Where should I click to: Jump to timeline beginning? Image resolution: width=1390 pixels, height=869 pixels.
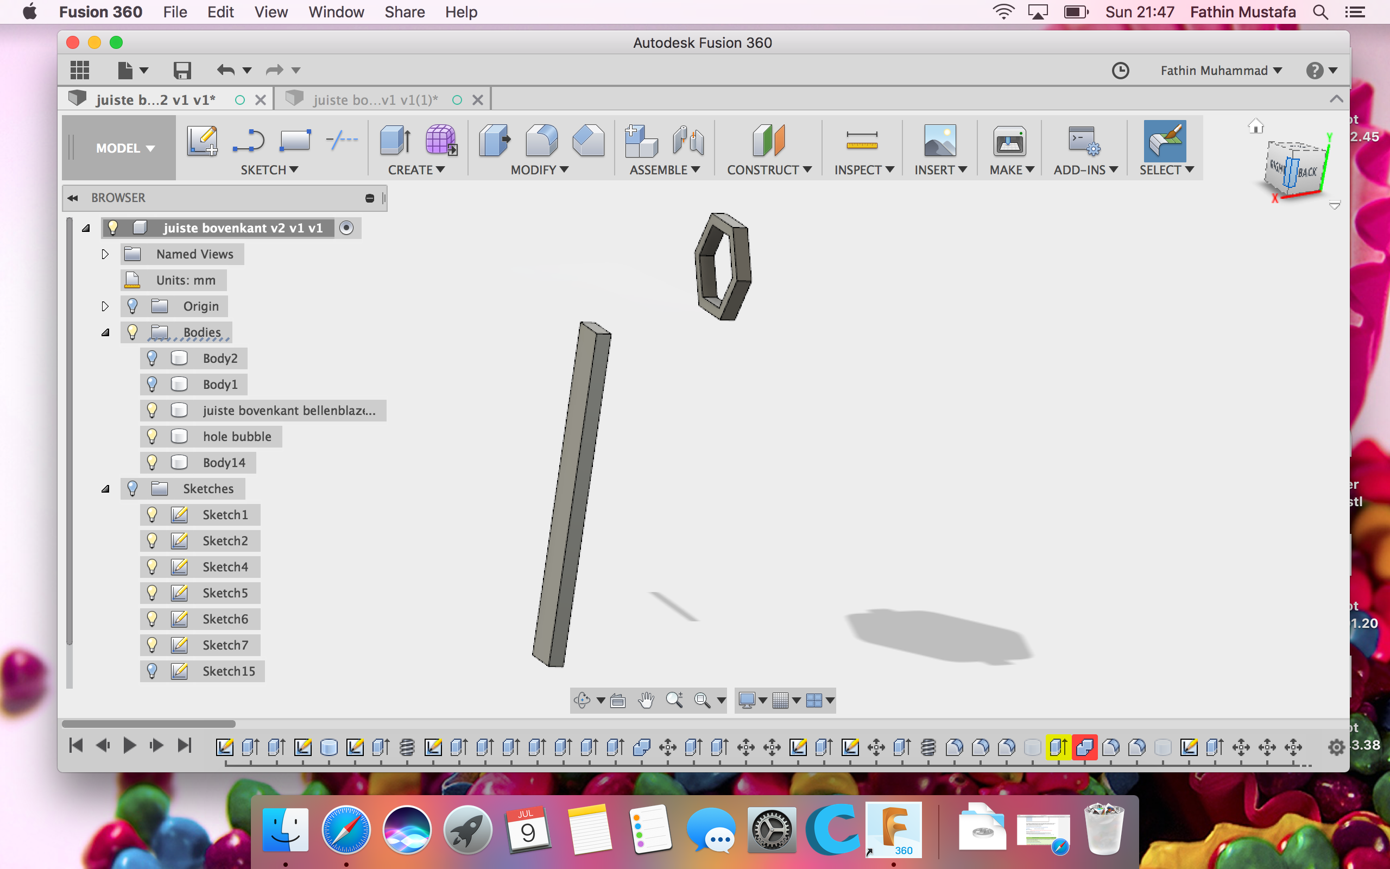pyautogui.click(x=76, y=745)
